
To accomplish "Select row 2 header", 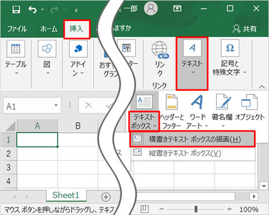I will coord(9,154).
